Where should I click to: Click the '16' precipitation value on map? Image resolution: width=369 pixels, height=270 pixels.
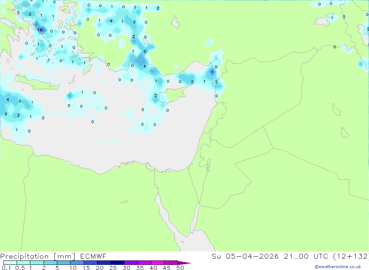click(40, 30)
